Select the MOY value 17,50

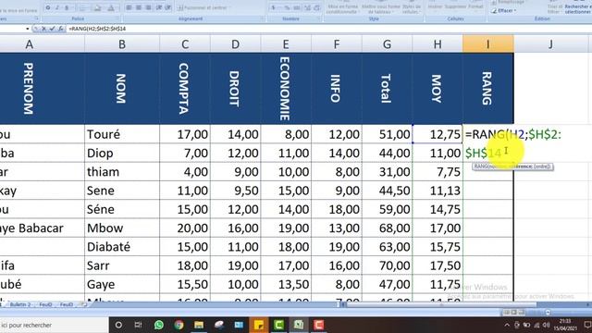pos(438,265)
